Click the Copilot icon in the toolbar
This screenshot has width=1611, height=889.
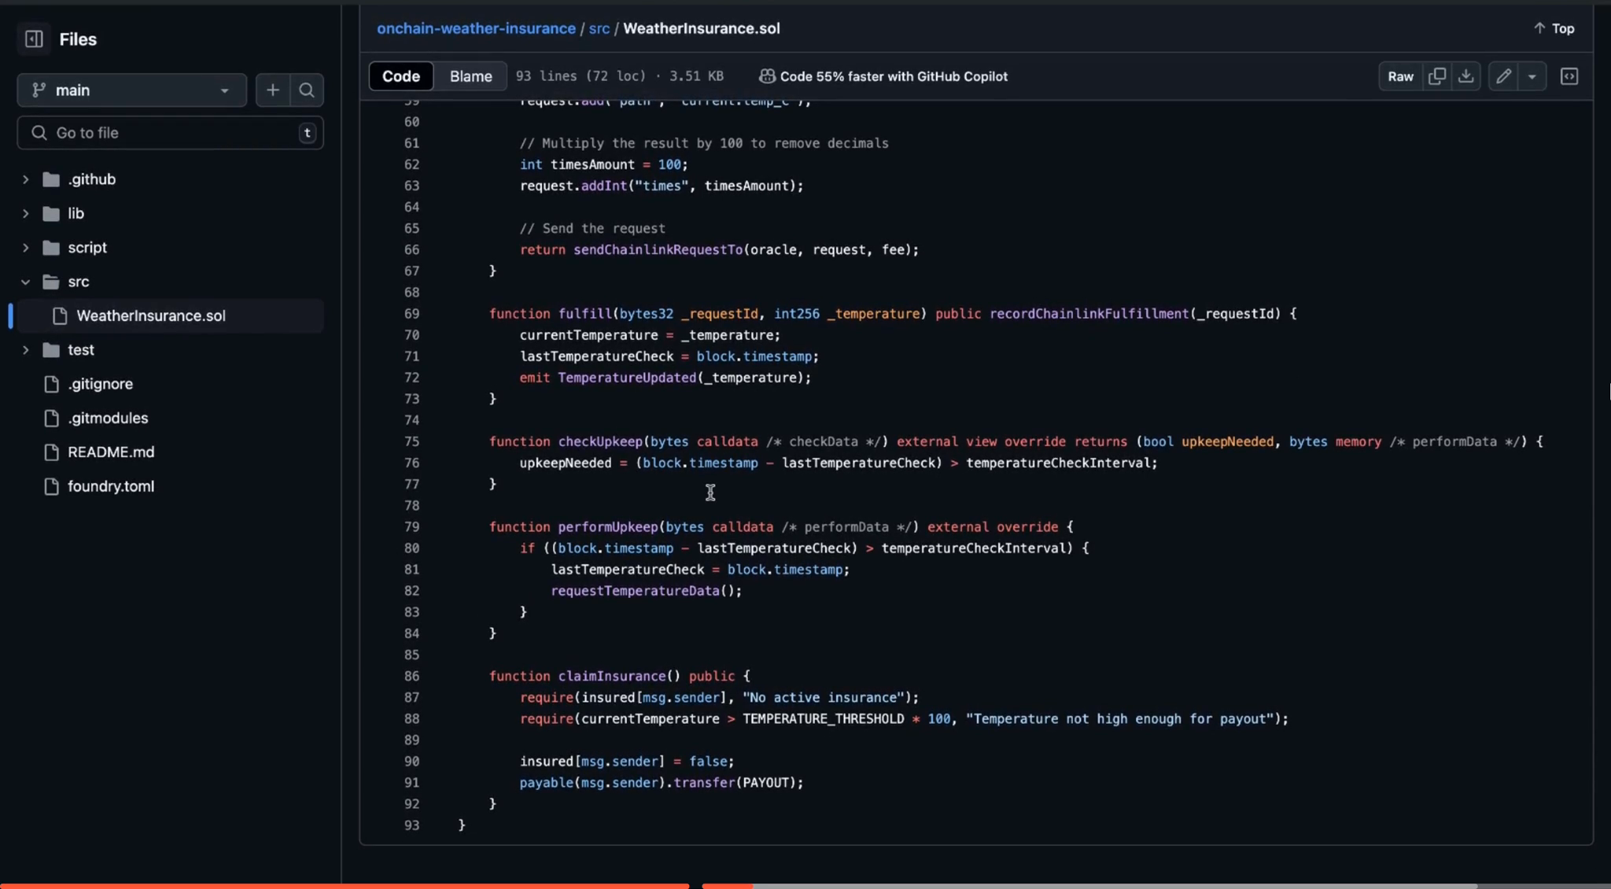point(767,76)
